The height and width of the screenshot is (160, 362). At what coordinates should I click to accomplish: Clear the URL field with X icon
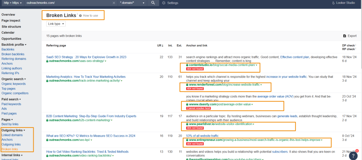114,3
